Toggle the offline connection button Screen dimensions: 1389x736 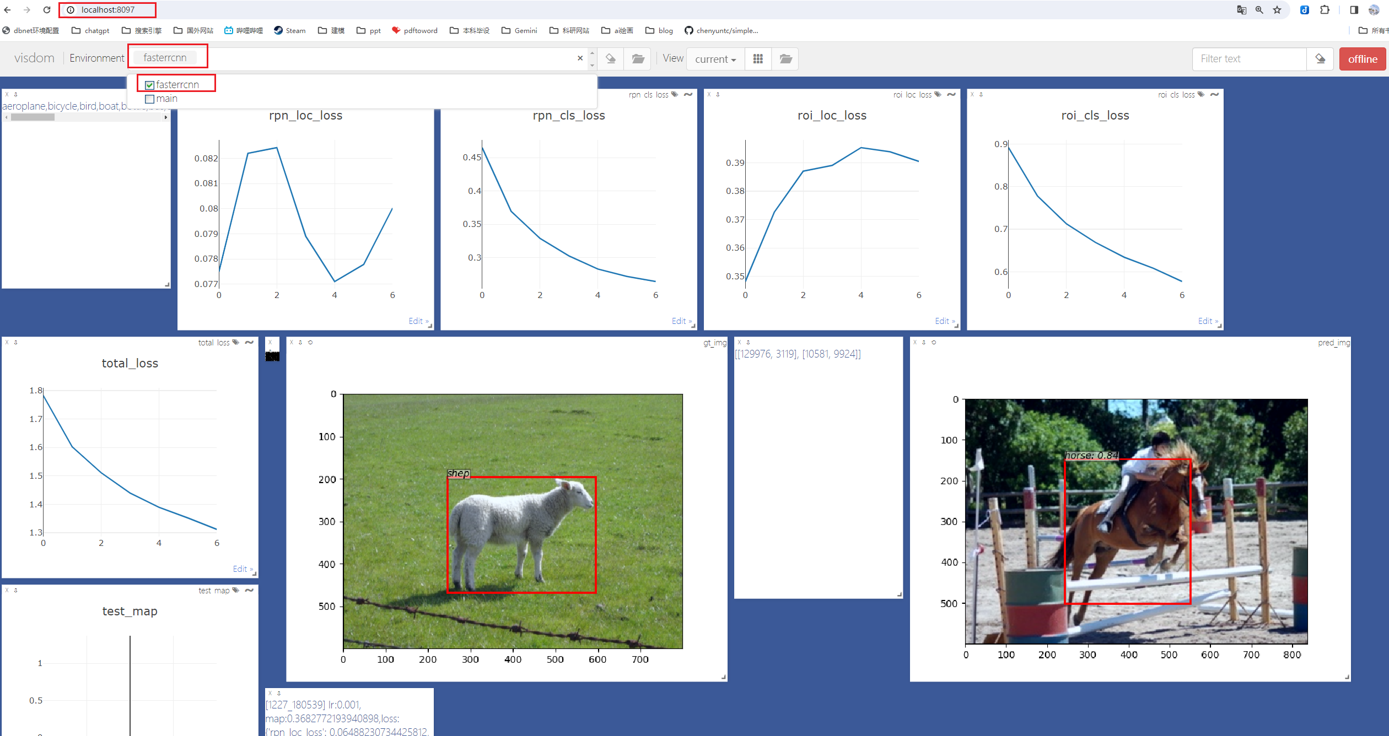pos(1363,59)
